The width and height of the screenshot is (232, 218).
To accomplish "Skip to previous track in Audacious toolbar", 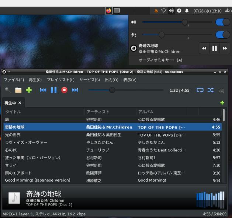I will pyautogui.click(x=43, y=90).
